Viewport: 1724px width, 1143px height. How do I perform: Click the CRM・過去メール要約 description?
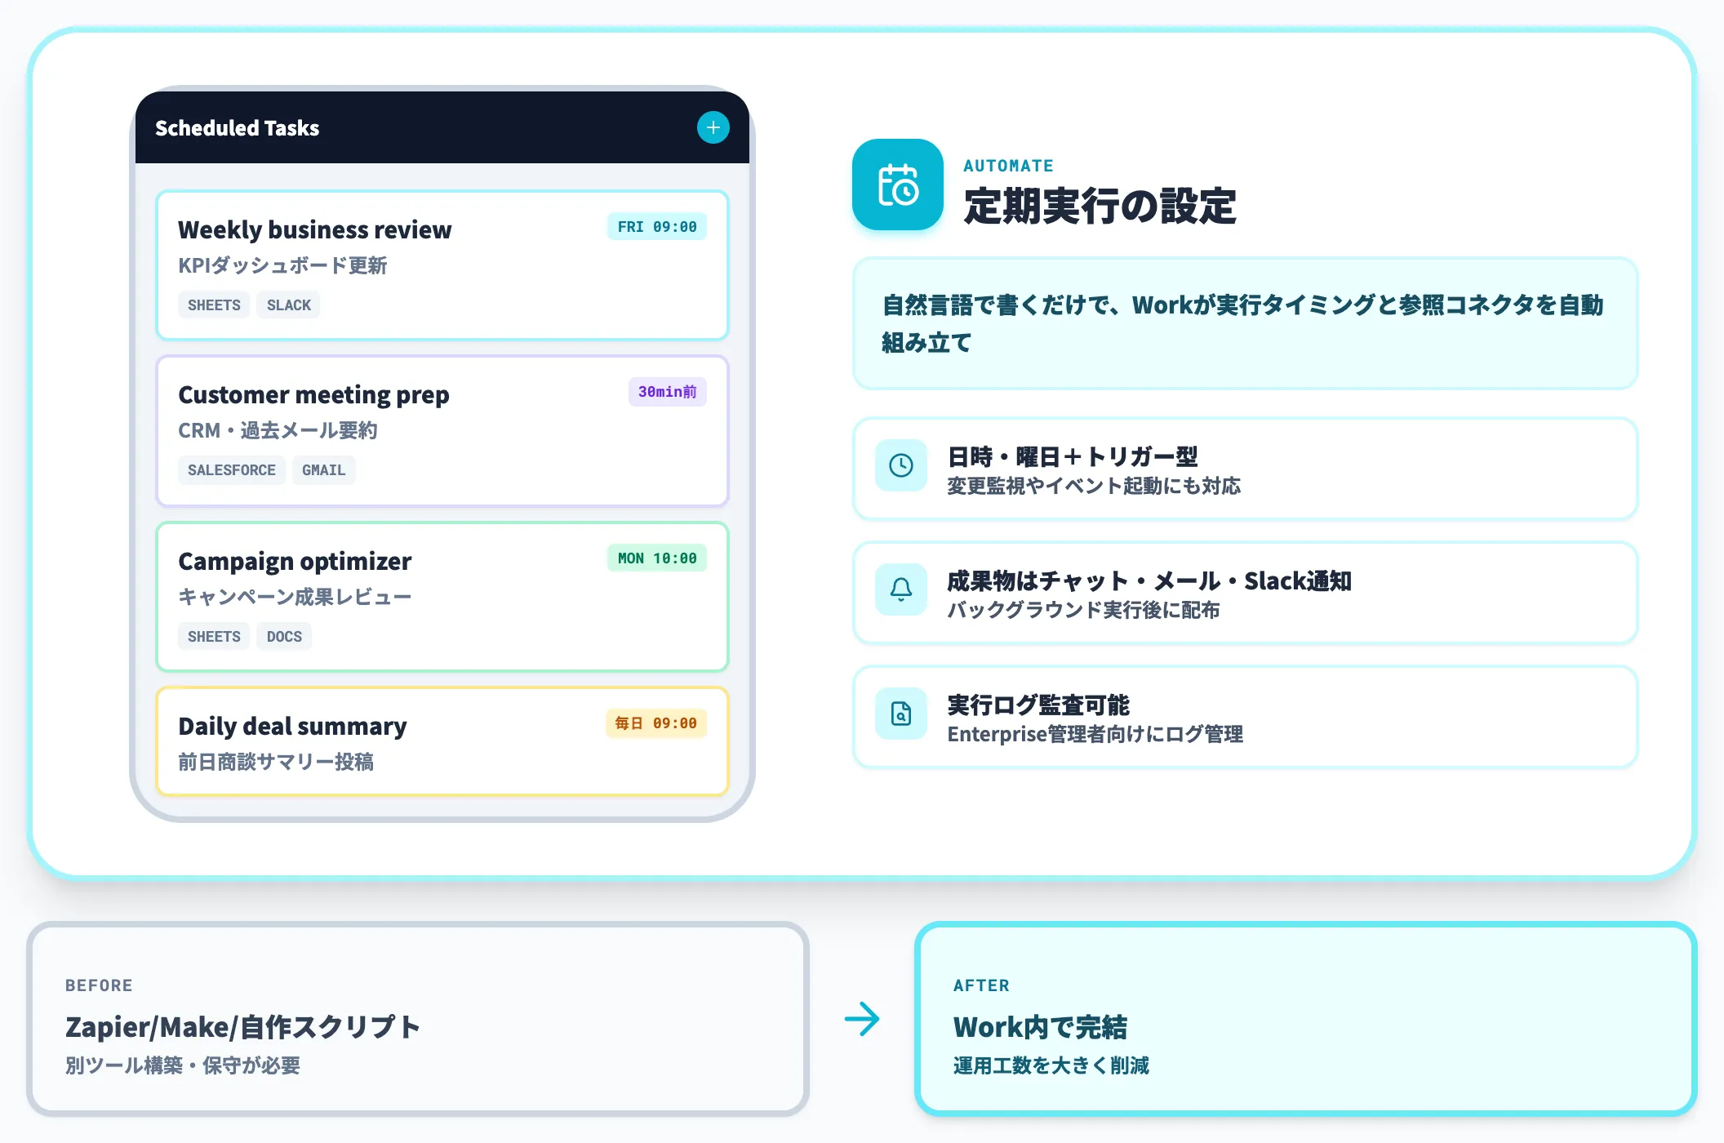(x=278, y=431)
